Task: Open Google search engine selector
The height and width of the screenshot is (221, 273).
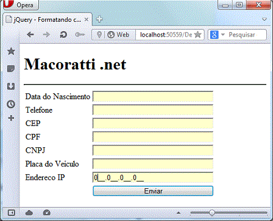Action: [x=218, y=35]
